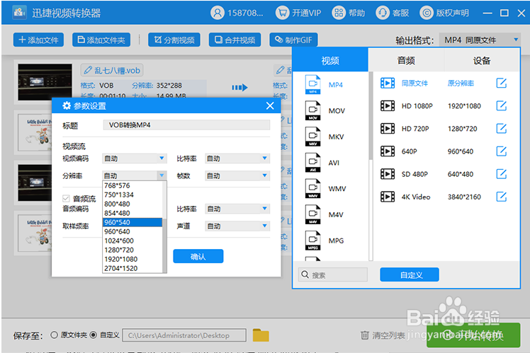Select the 自定义 save location radio button
This screenshot has width=530, height=353.
94,335
